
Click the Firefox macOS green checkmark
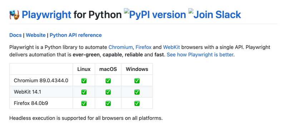[x=108, y=103]
